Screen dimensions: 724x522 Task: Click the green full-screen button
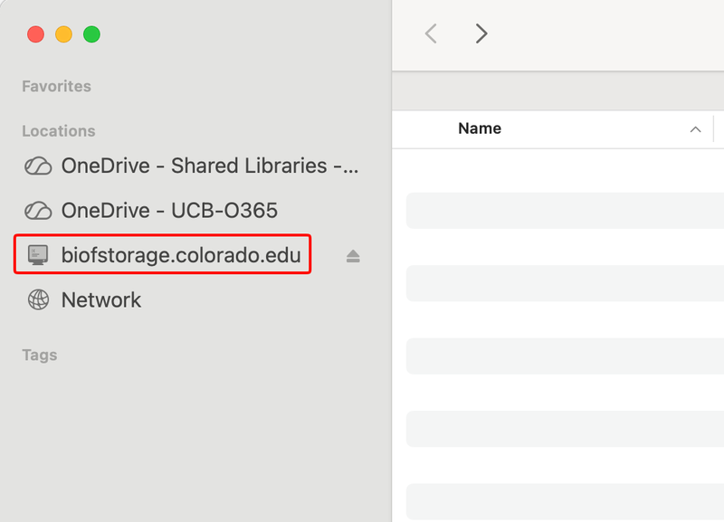92,34
